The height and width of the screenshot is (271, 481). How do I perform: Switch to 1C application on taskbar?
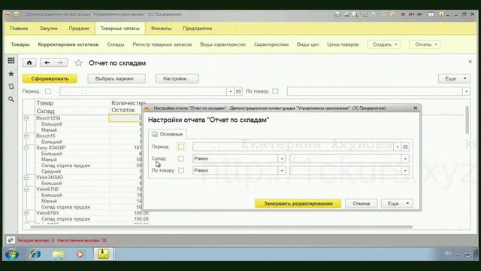tap(104, 254)
